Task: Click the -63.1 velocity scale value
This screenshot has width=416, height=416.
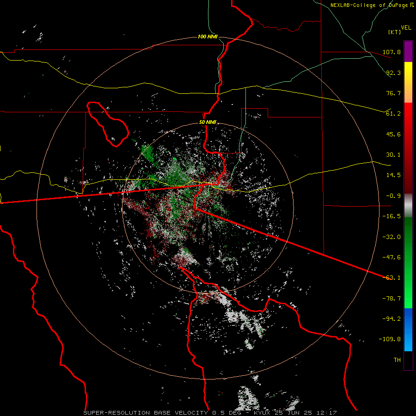Action: tap(392, 278)
